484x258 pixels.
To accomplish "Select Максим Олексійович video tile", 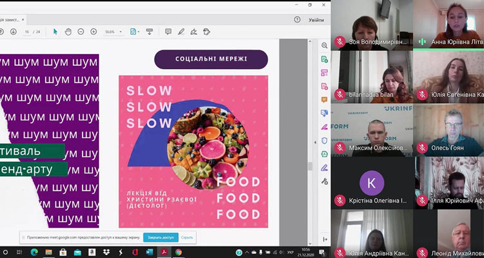I will pos(372,130).
